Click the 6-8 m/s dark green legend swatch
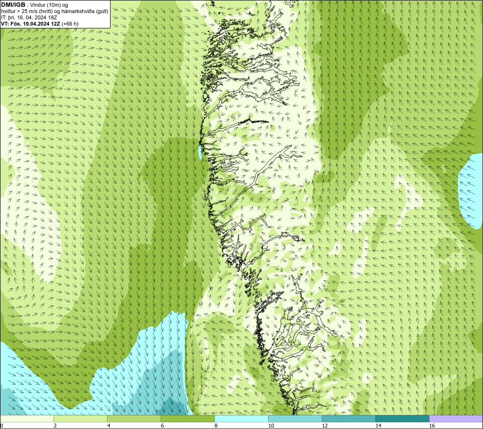Screen dimensions: 483x429 pos(188,418)
